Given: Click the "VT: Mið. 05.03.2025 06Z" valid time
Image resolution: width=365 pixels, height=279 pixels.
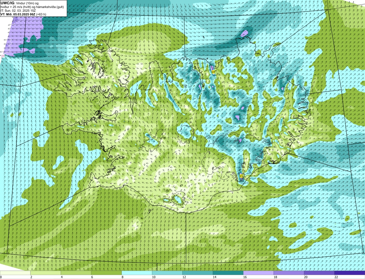Looking at the screenshot, I should (18, 14).
